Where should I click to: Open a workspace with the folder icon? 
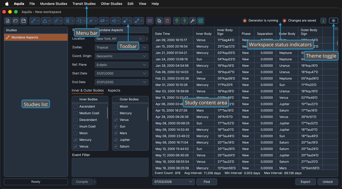pyautogui.click(x=16, y=21)
